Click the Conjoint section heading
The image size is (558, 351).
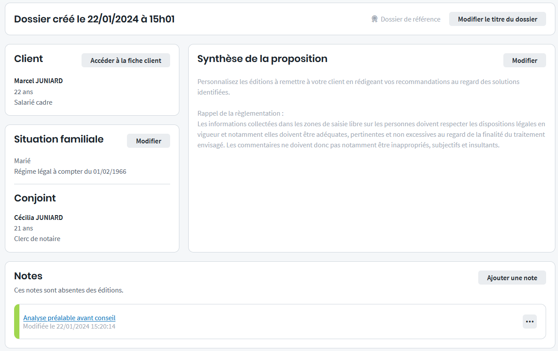coord(35,198)
